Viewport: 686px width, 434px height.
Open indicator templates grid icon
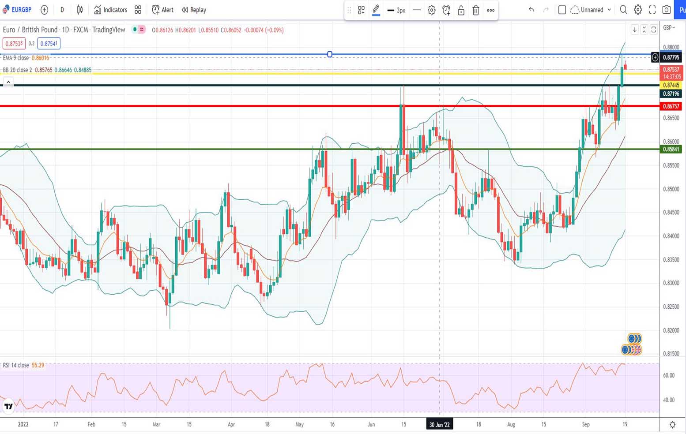pos(138,10)
